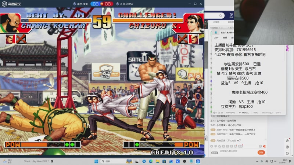Image resolution: width=294 pixels, height=165 pixels.
Task: Click the UTF-8 encoding in the Notepad status bar
Action: point(278,113)
